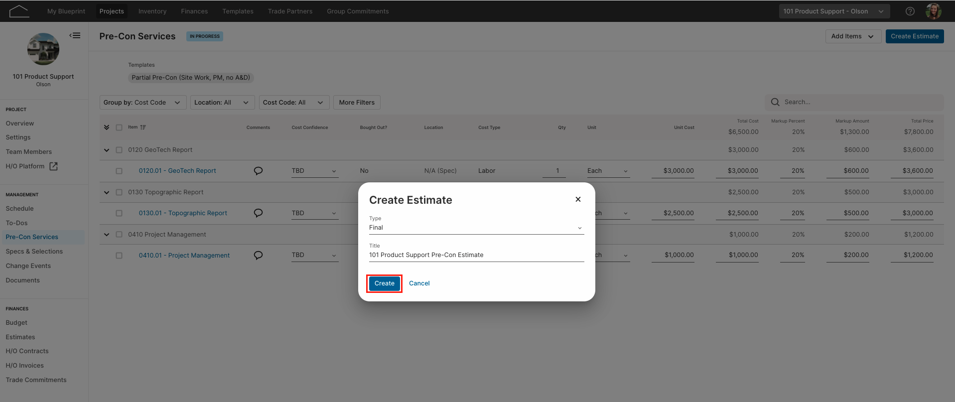
Task: Open Project Management cost confidence TBD dropdown
Action: (315, 255)
